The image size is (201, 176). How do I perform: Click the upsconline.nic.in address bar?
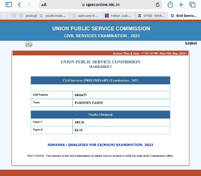pos(100,5)
